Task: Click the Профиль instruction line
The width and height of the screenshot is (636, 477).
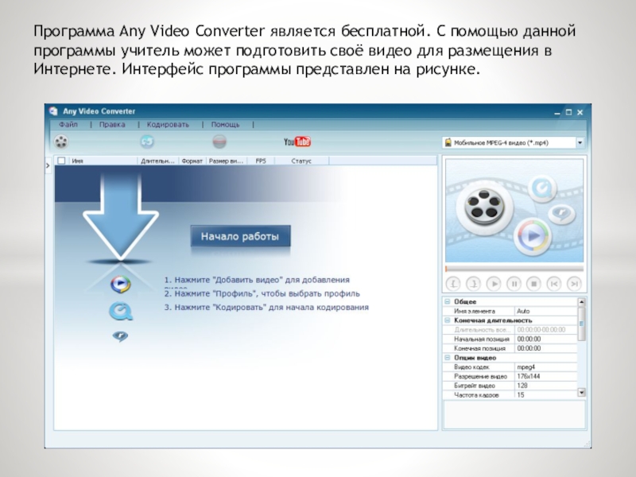Action: [x=262, y=293]
